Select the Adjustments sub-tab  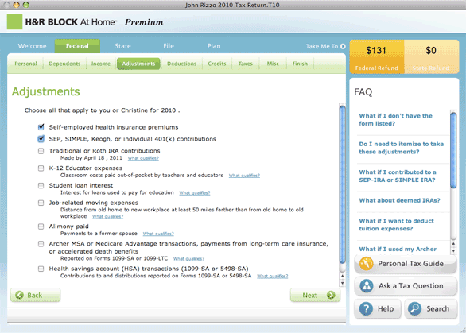[x=138, y=64]
